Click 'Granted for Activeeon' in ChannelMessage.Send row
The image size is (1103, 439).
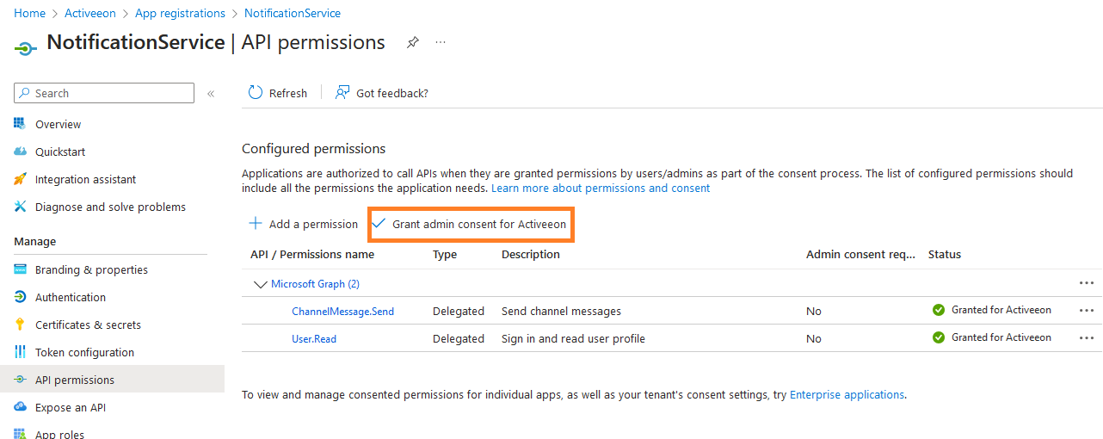click(1001, 310)
